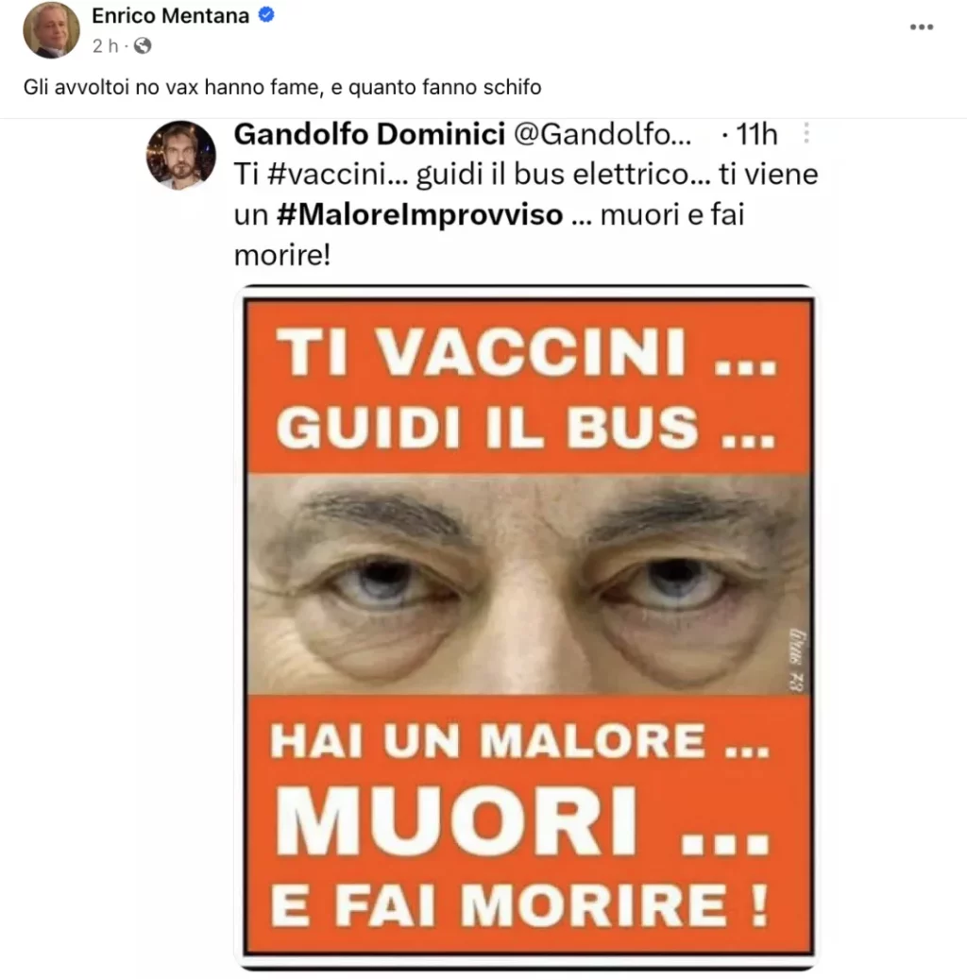Click the post caption about avvoltoi no vax
The width and height of the screenshot is (967, 979).
[282, 87]
